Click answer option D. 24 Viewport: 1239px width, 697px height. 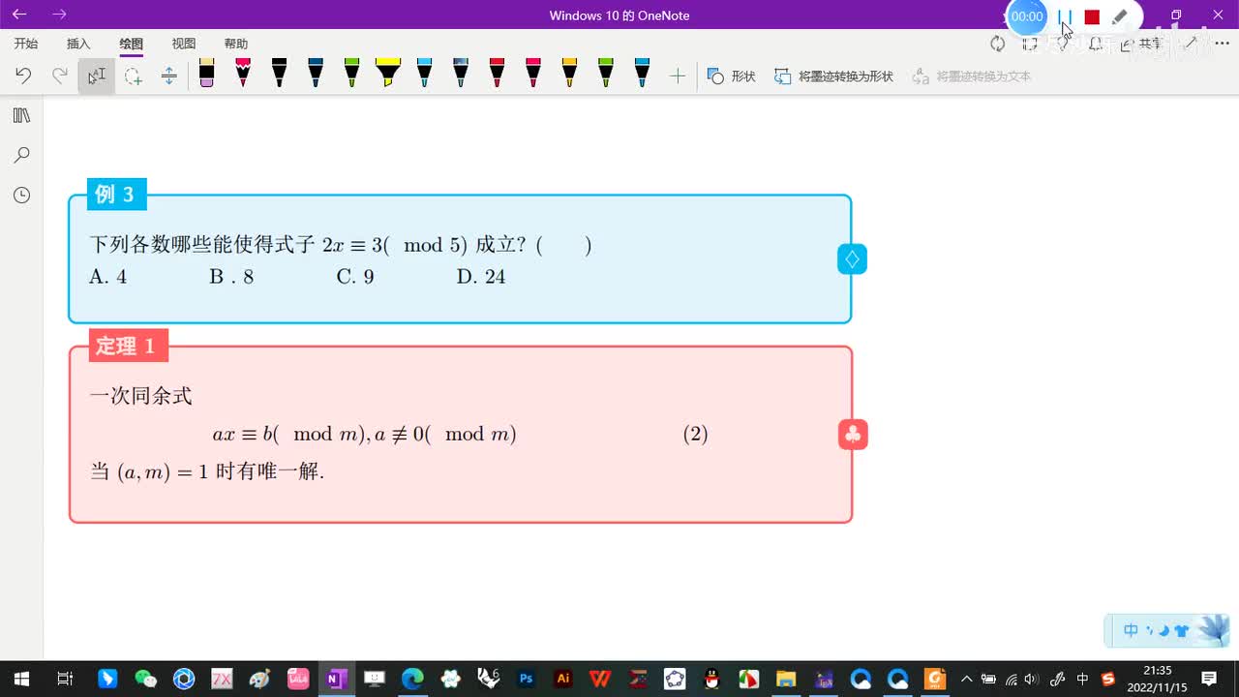tap(481, 277)
